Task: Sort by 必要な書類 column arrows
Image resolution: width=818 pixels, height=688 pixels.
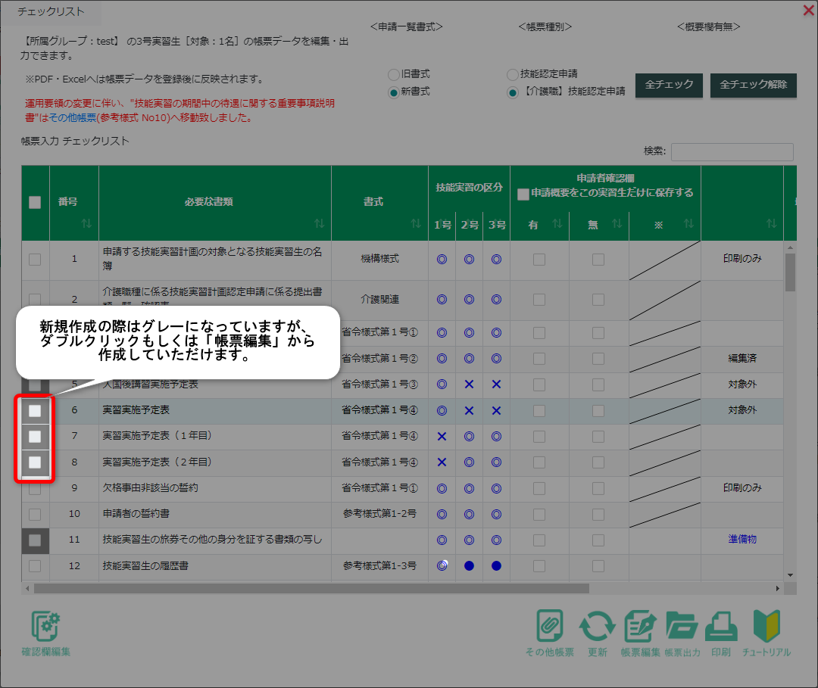Action: pos(320,223)
